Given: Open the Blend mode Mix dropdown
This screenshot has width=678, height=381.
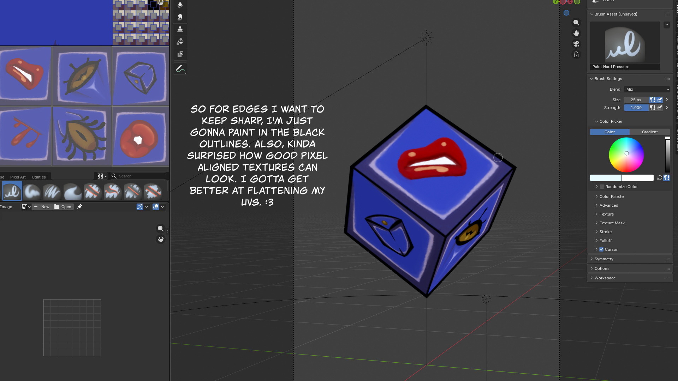Looking at the screenshot, I should (x=647, y=89).
